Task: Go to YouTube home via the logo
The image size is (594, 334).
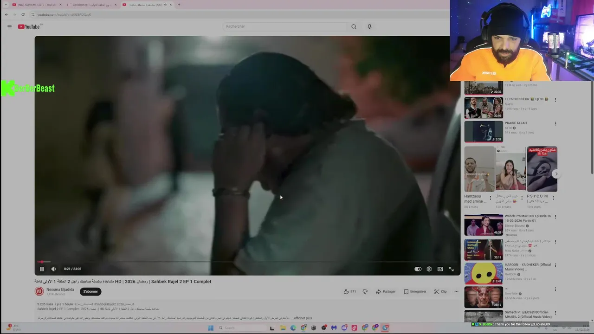Action: 29,26
